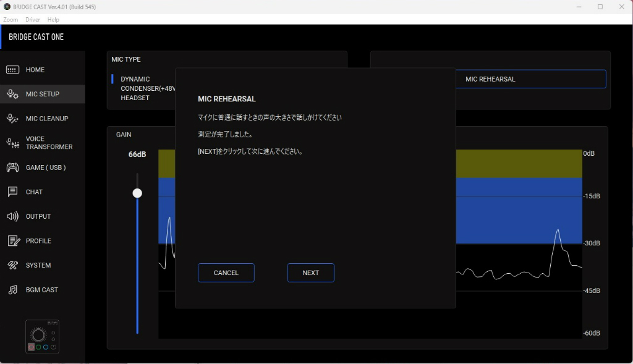Click the BGM CAST music note icon

[x=12, y=290]
